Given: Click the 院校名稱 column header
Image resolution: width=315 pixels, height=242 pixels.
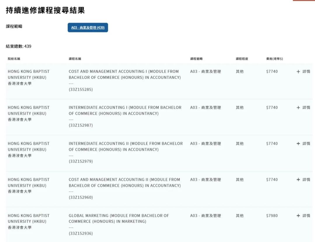Looking at the screenshot, I should point(14,59).
